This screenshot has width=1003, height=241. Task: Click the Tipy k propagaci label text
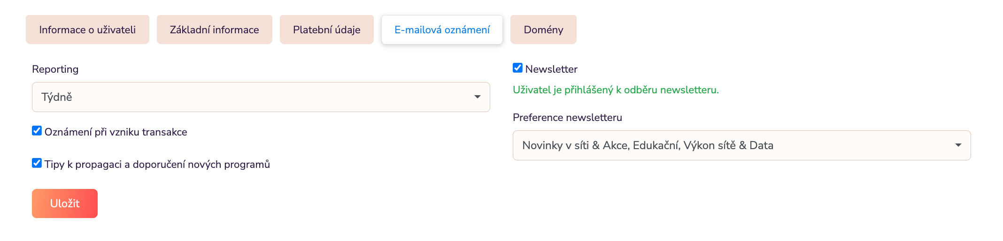157,165
